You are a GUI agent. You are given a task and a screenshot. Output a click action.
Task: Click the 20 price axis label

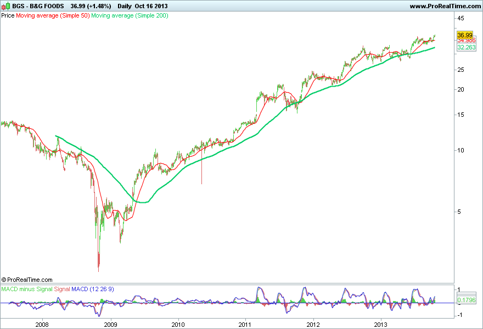(460, 89)
